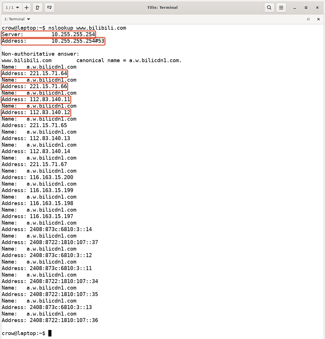Close the Tilix window
This screenshot has height=339, width=325.
(317, 8)
